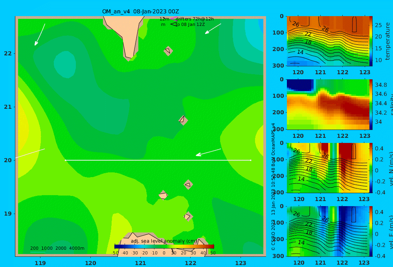Click the 'temperature' axis label
393x267 pixels.
pyautogui.click(x=388, y=41)
